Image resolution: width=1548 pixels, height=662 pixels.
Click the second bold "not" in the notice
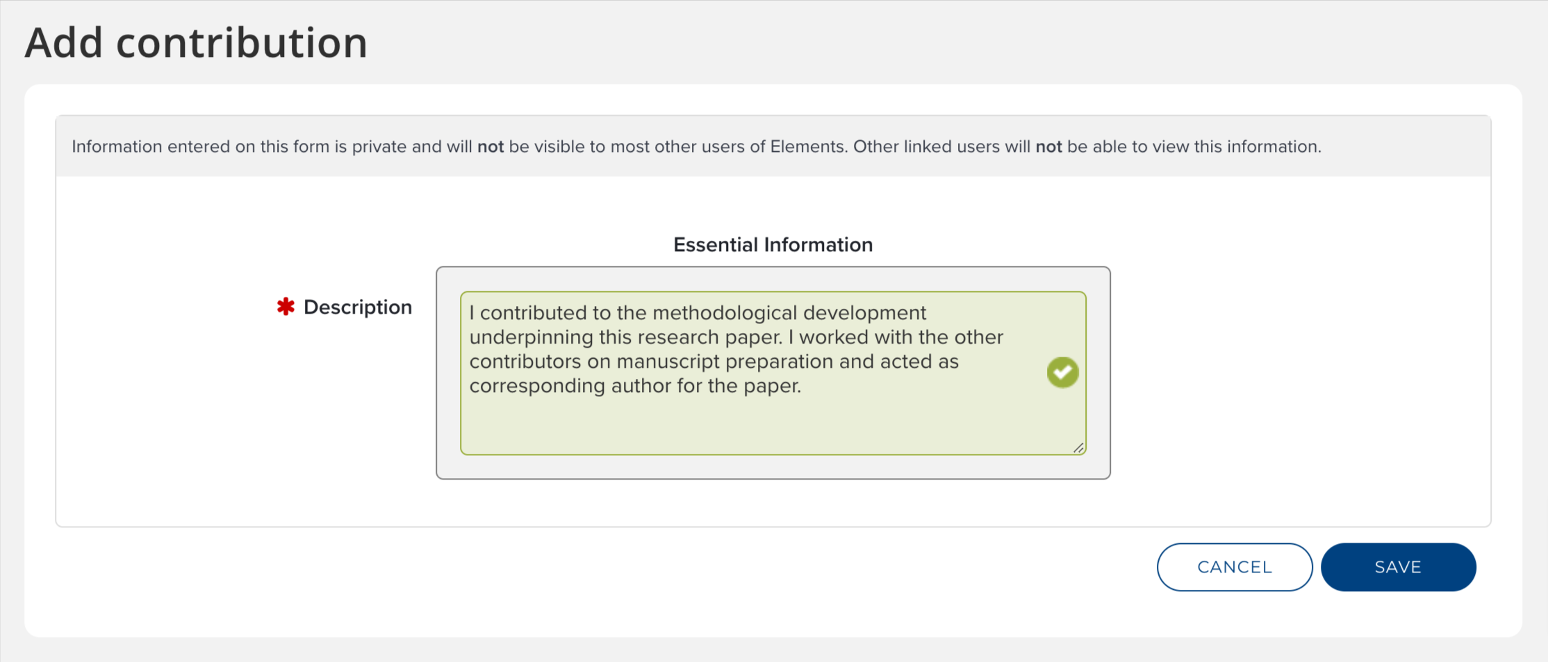click(x=1048, y=147)
